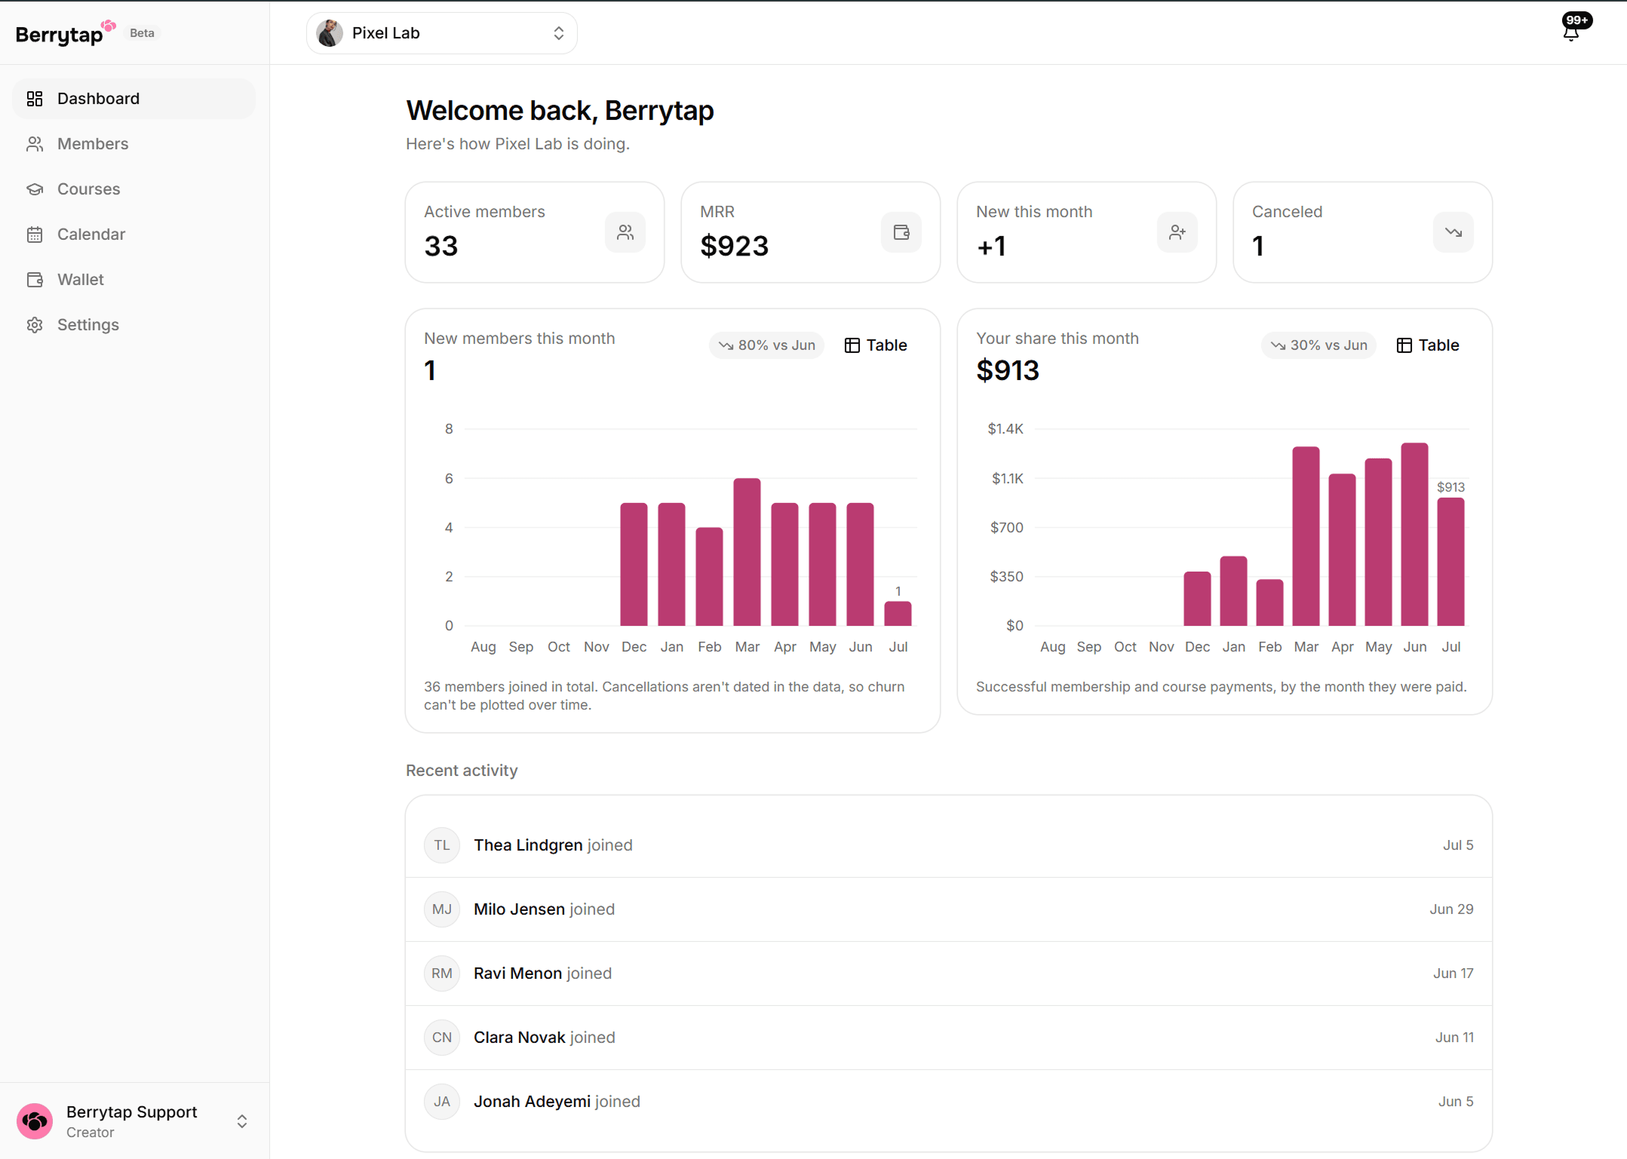Open the Dashboard page in sidebar
The height and width of the screenshot is (1159, 1627).
tap(134, 99)
